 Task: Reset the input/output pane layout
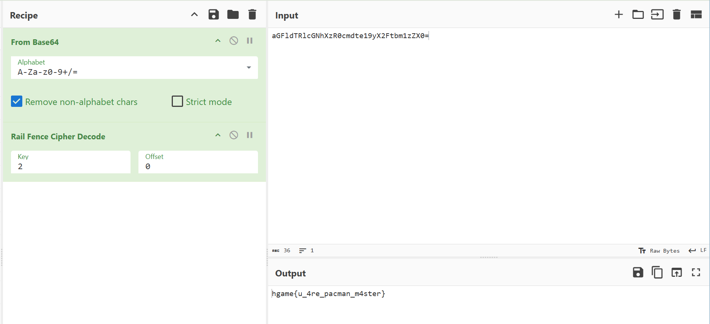tap(696, 15)
